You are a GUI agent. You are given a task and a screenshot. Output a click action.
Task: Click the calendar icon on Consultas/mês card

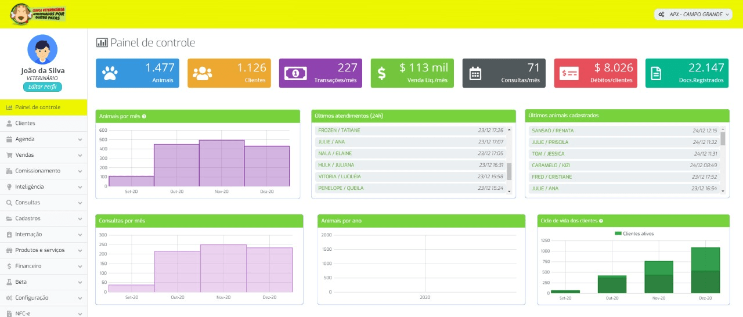[475, 73]
